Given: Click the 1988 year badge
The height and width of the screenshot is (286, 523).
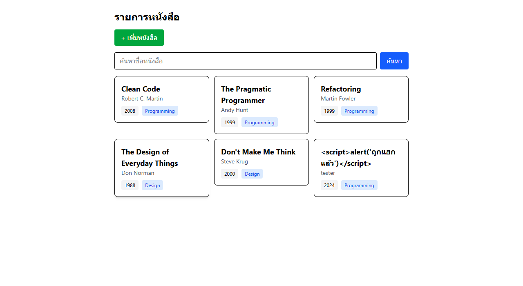Looking at the screenshot, I should coord(130,185).
